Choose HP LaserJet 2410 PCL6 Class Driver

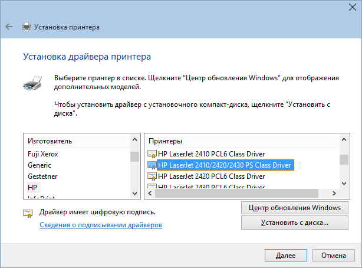point(211,154)
